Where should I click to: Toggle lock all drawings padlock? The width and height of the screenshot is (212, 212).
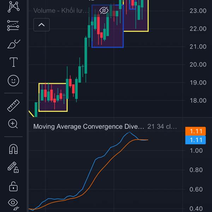point(13,186)
